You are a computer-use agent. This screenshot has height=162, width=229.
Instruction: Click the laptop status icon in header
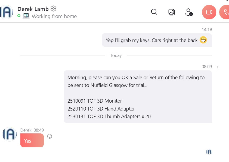26,16
